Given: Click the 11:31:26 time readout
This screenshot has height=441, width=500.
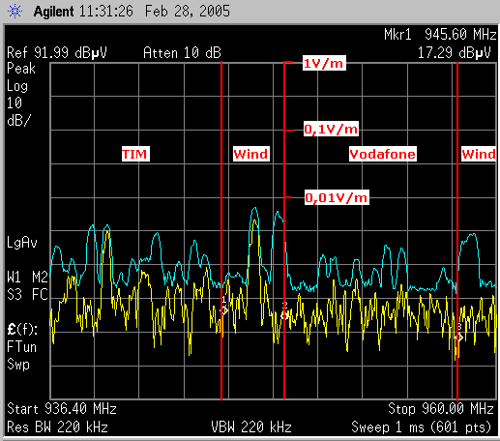Looking at the screenshot, I should (x=105, y=12).
